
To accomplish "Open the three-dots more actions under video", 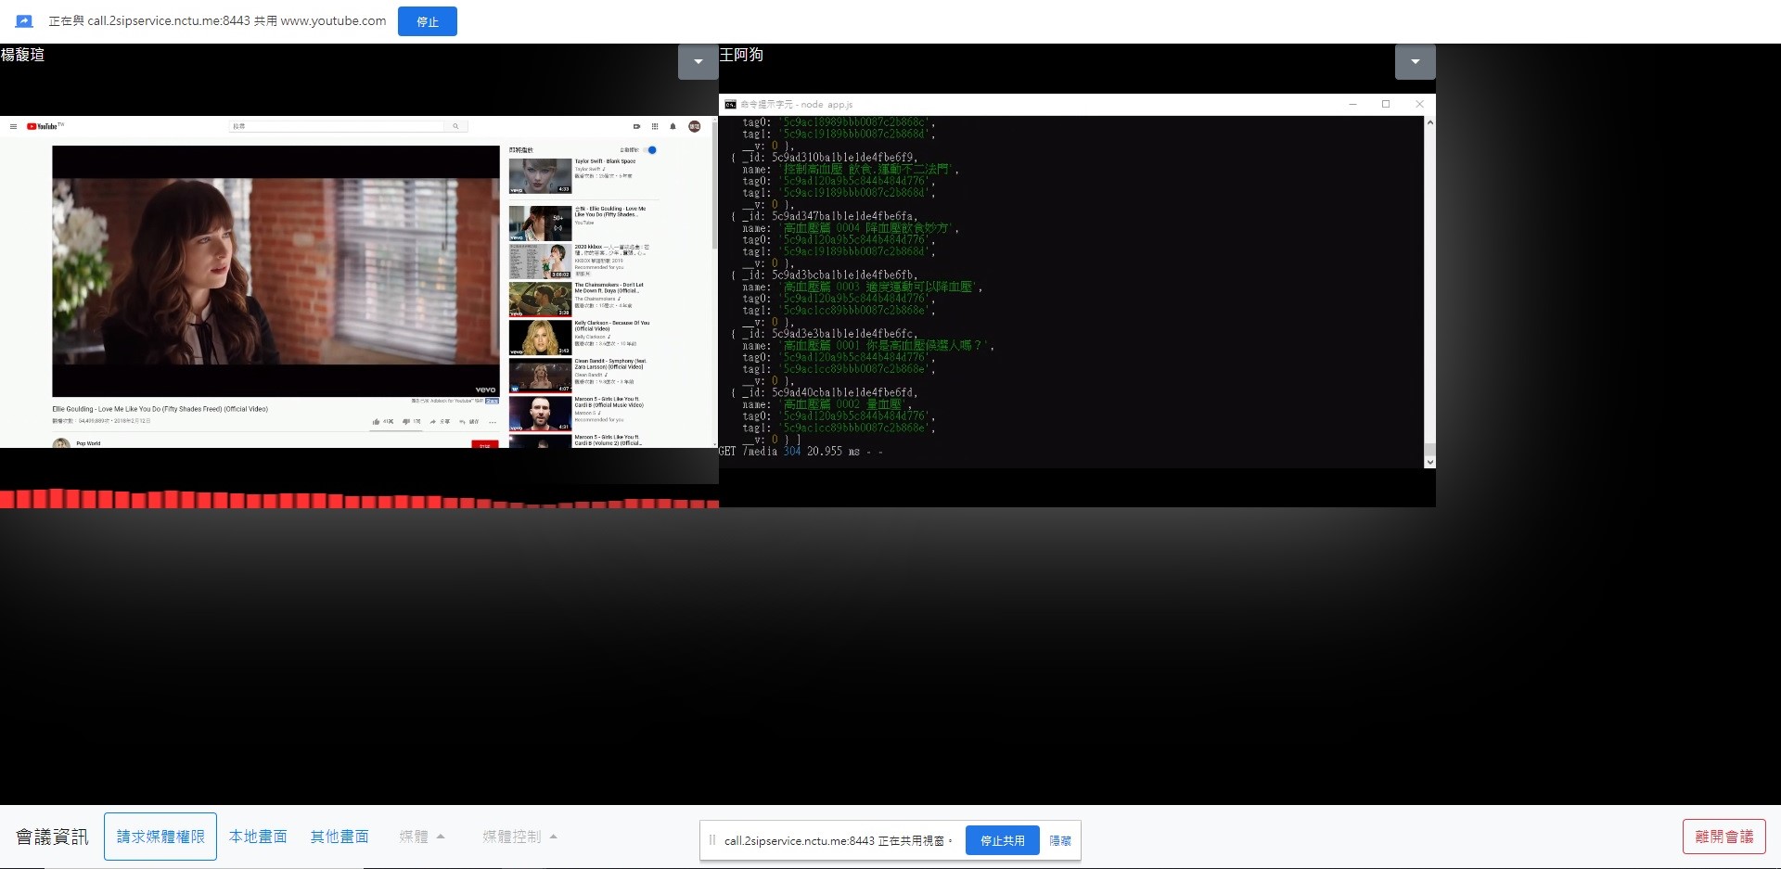I will point(493,422).
